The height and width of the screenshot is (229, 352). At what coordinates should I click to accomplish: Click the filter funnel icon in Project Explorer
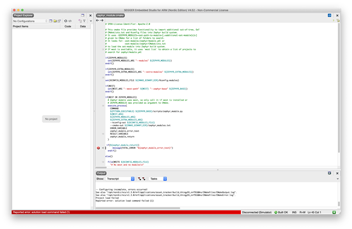[84, 21]
